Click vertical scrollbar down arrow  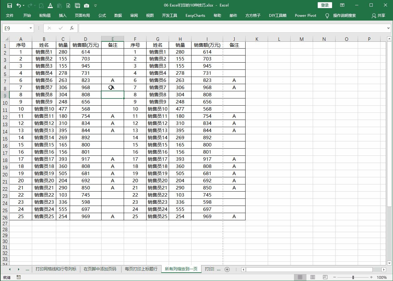(x=389, y=263)
